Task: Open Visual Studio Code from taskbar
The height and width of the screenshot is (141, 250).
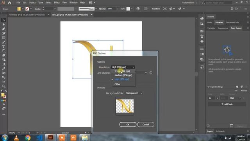Action: coord(39,137)
